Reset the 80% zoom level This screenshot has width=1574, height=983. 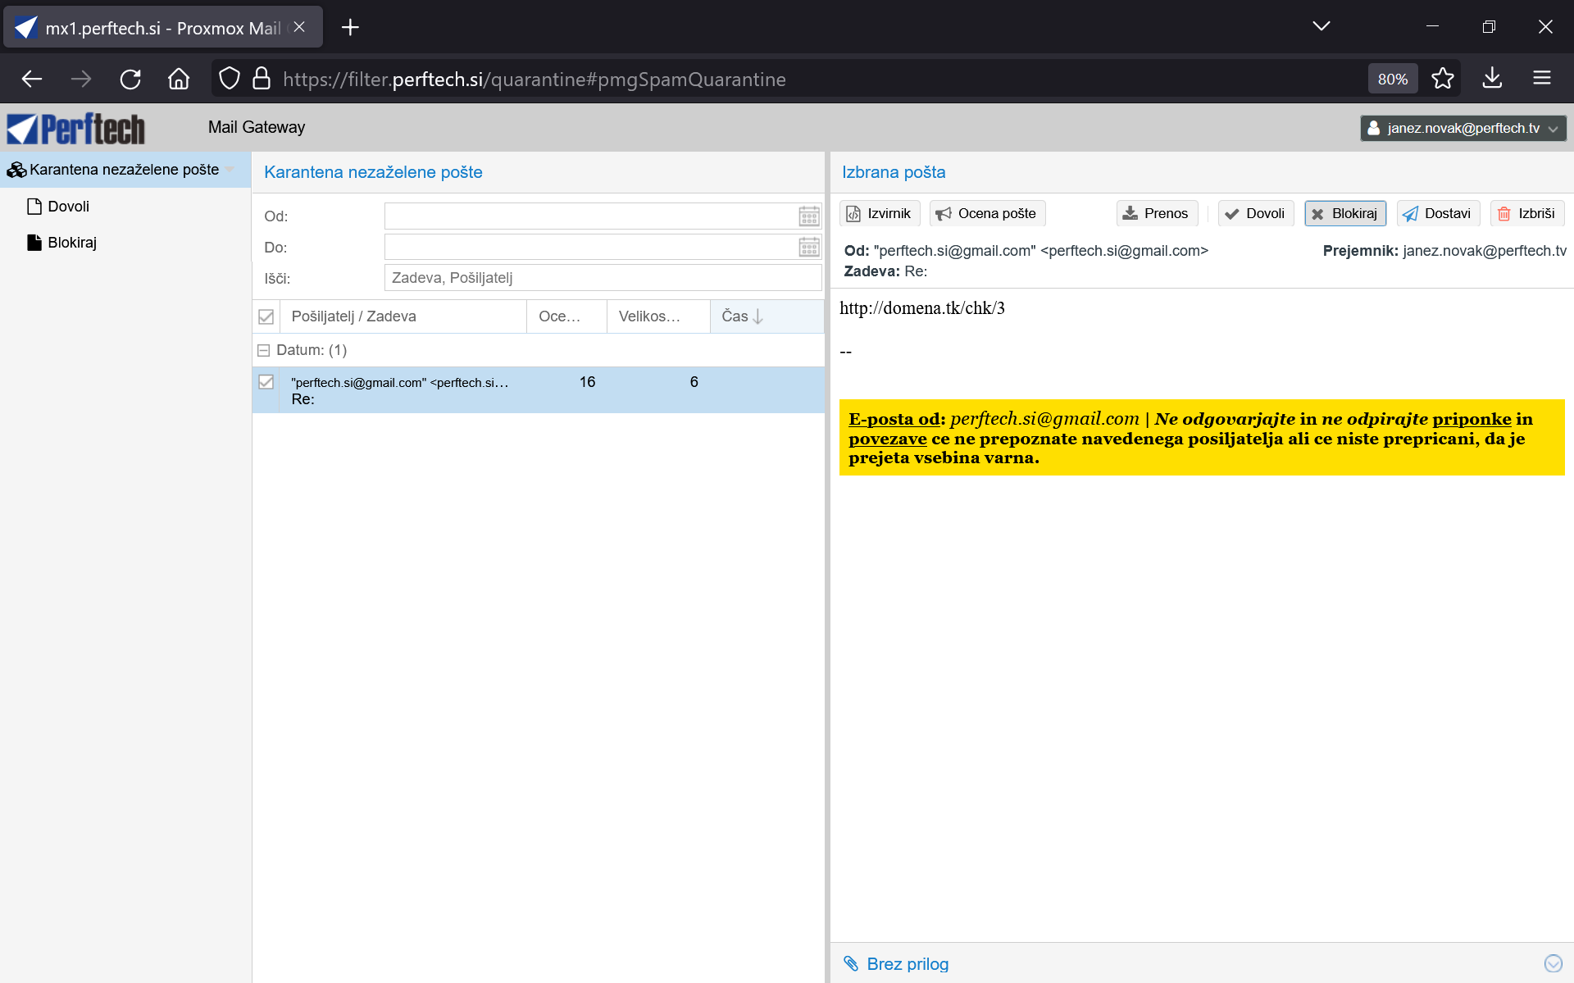(1392, 79)
